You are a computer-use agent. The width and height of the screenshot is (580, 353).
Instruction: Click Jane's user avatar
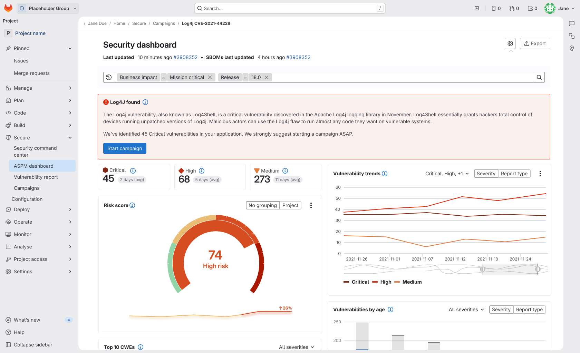pos(550,8)
